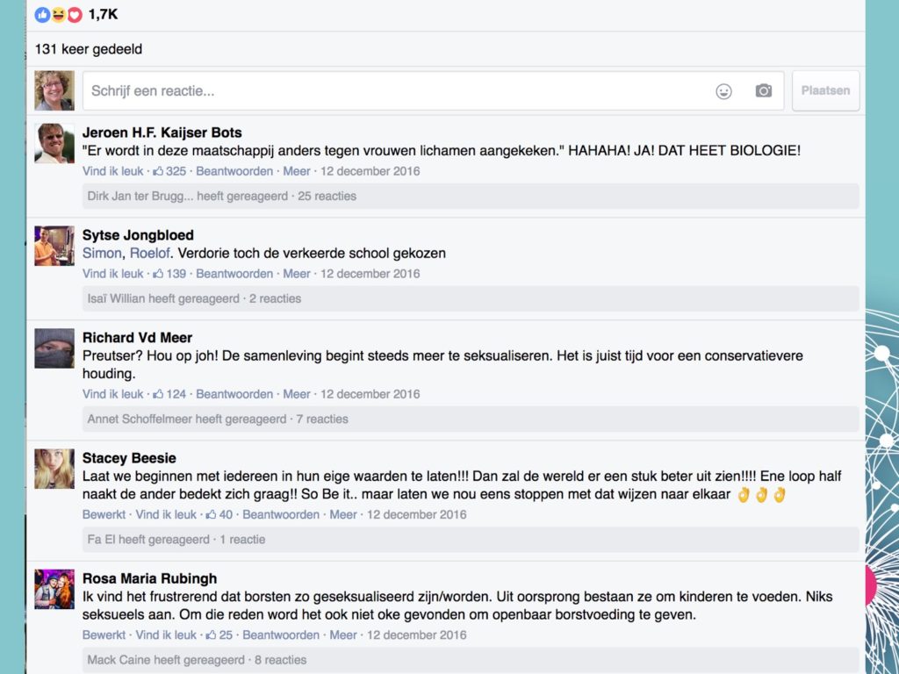Click thumbs-up count 139 on Sytse's comment
Viewport: 899px width, 674px height.
pos(170,274)
